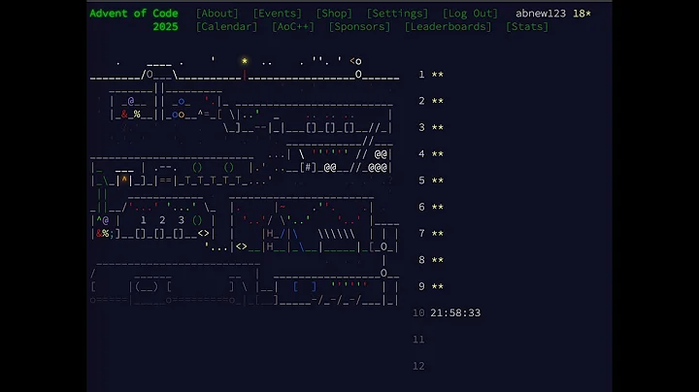Click the yellow star in the ASCII art
The width and height of the screenshot is (699, 392).
[245, 61]
